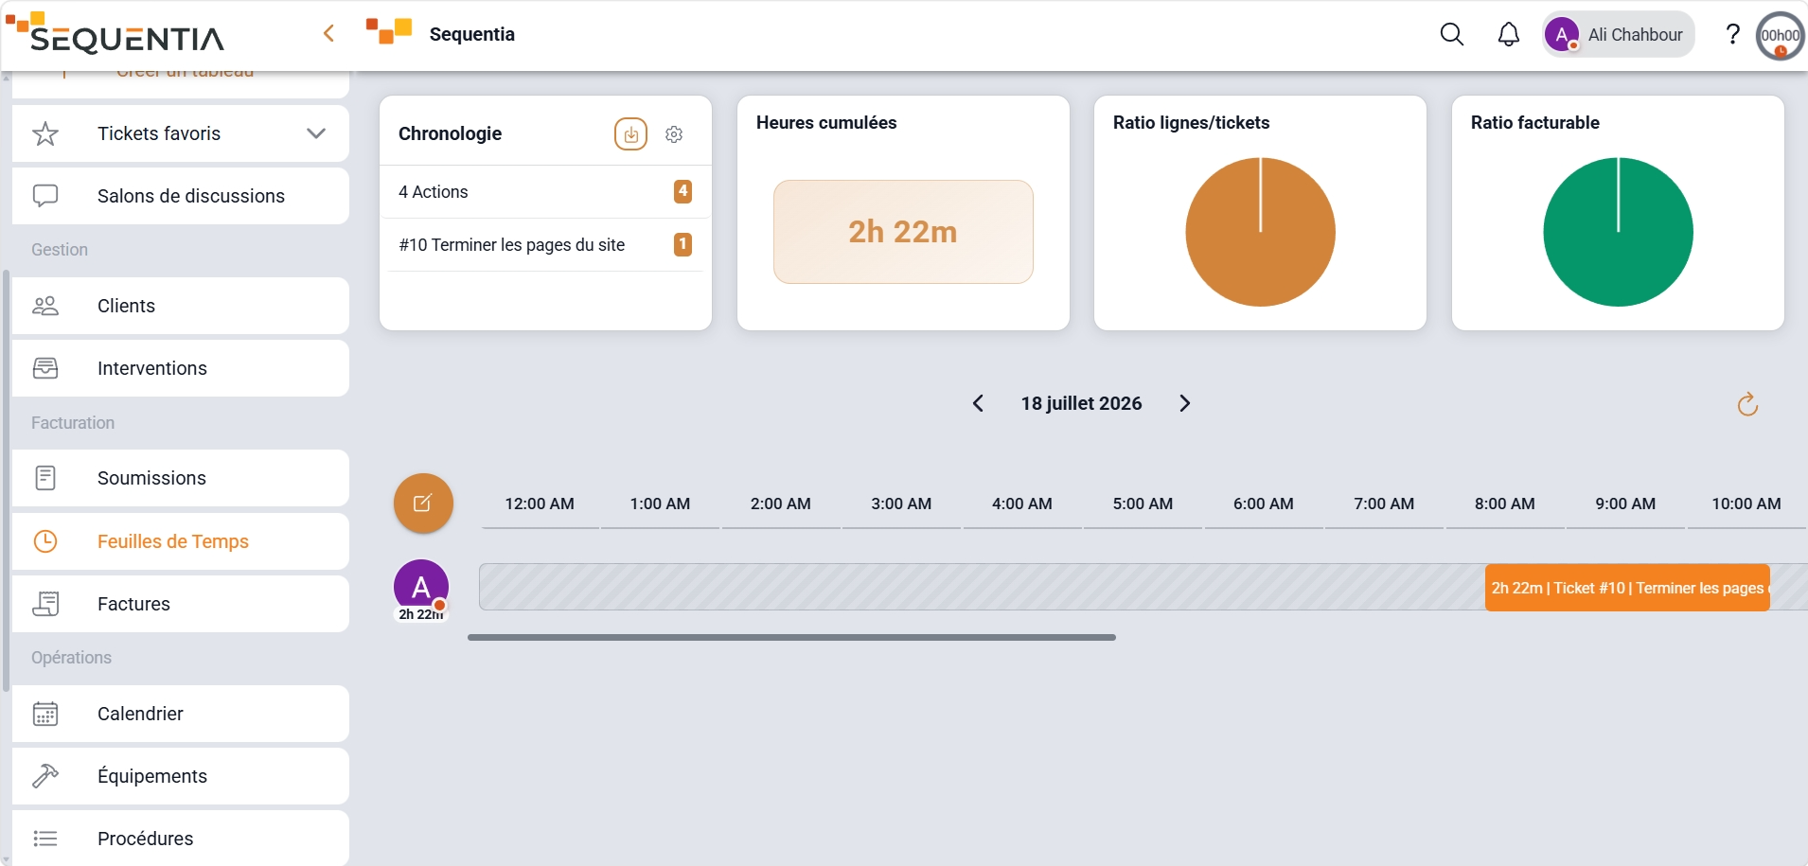Open the 00h00 timer icon
Image resolution: width=1808 pixels, height=866 pixels.
point(1781,36)
